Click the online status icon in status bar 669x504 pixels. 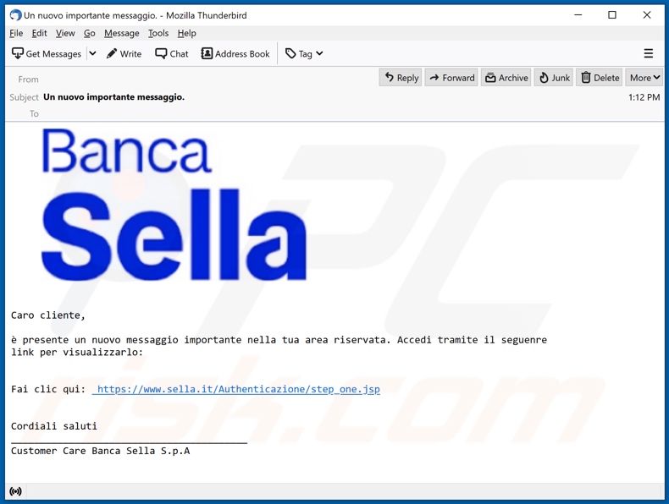coord(15,491)
